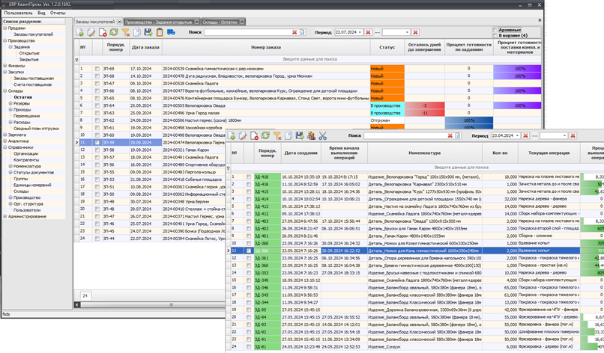Screen dimensions: 604x353
Task: Open Заказы поставщикам in the sidebar
Action: pos(33,78)
